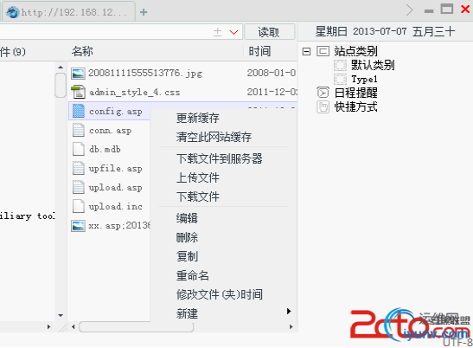This screenshot has height=348, width=473.
Task: Choose 重命名 in the context menu
Action: [x=193, y=275]
